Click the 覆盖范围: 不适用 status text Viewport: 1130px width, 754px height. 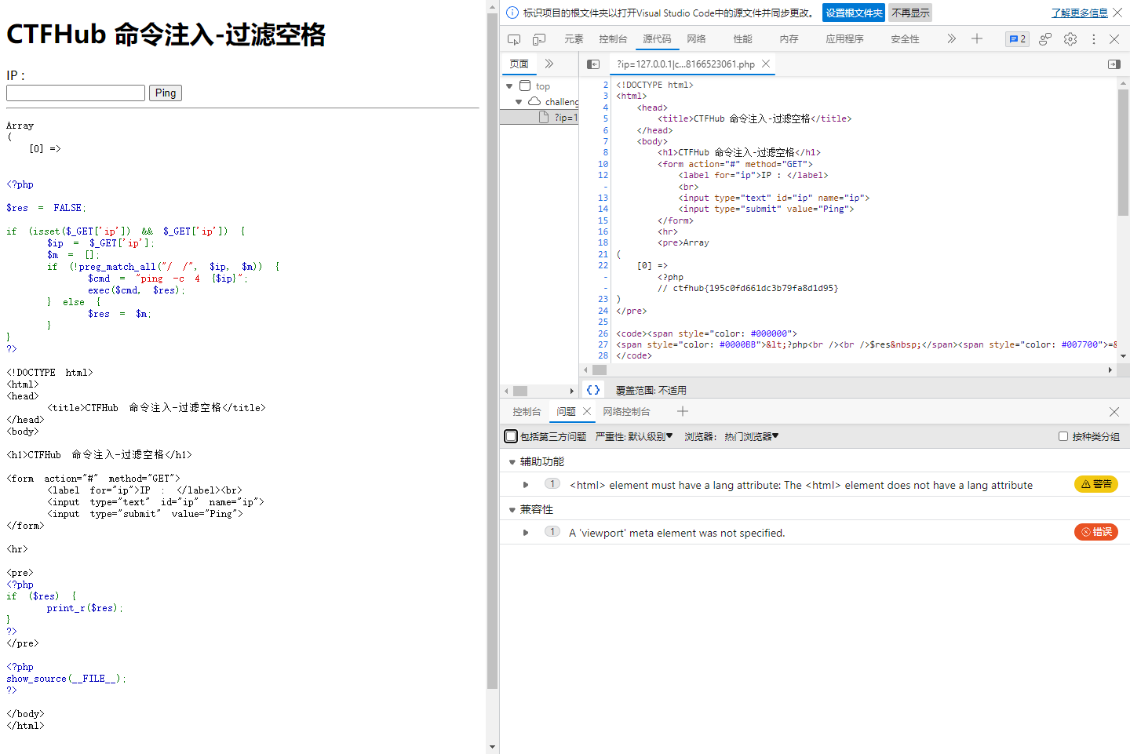click(x=651, y=390)
